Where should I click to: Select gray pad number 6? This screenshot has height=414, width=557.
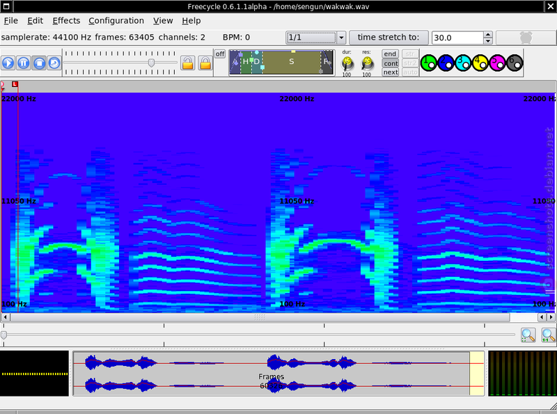pyautogui.click(x=515, y=63)
